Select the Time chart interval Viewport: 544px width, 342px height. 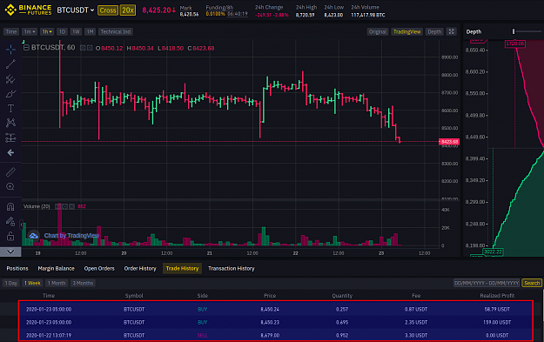click(11, 31)
